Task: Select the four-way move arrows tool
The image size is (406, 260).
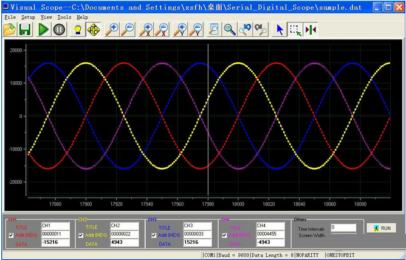Action: coord(94,29)
